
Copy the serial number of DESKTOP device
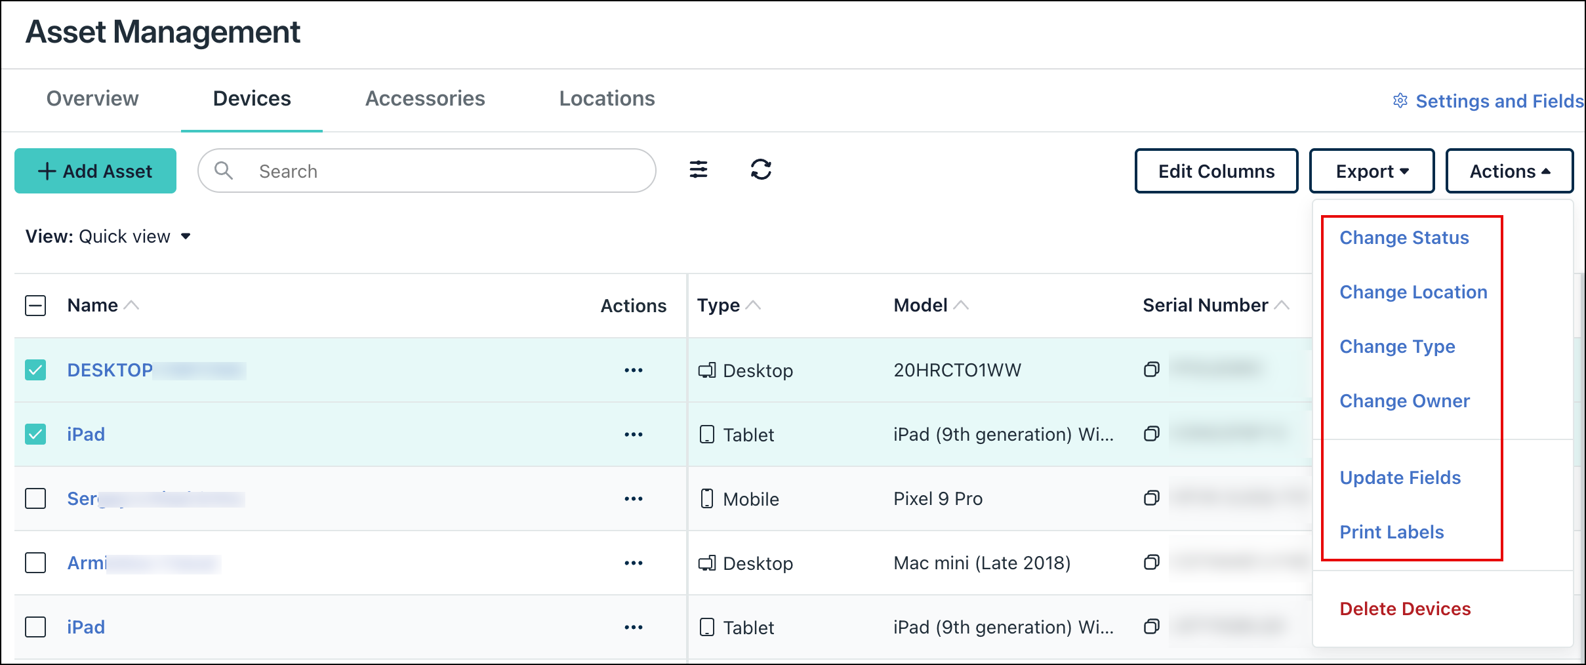pos(1152,369)
